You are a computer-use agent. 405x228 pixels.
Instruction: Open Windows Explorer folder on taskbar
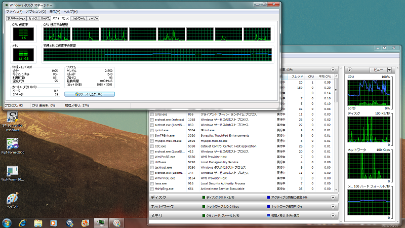tap(38, 223)
